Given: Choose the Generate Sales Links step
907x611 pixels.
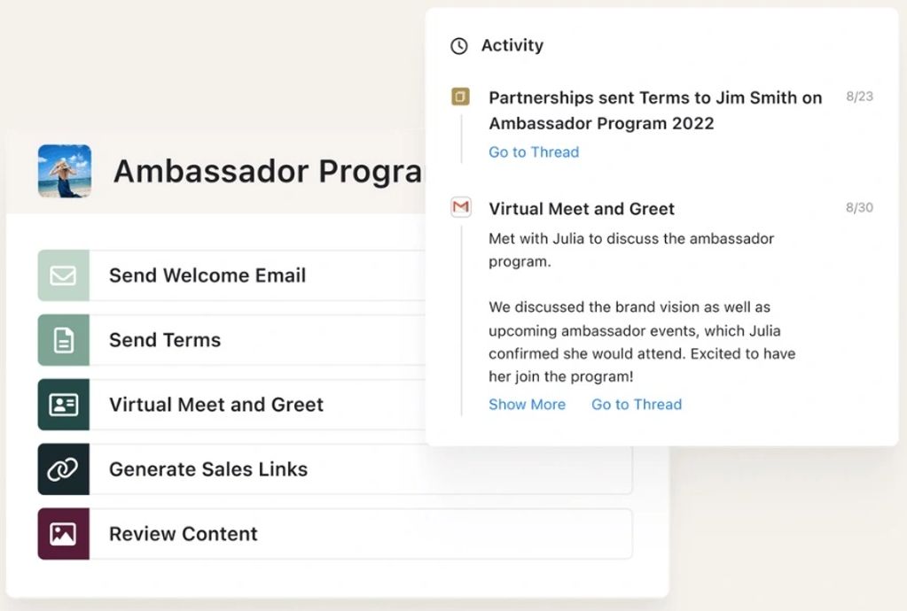Looking at the screenshot, I should pyautogui.click(x=208, y=469).
